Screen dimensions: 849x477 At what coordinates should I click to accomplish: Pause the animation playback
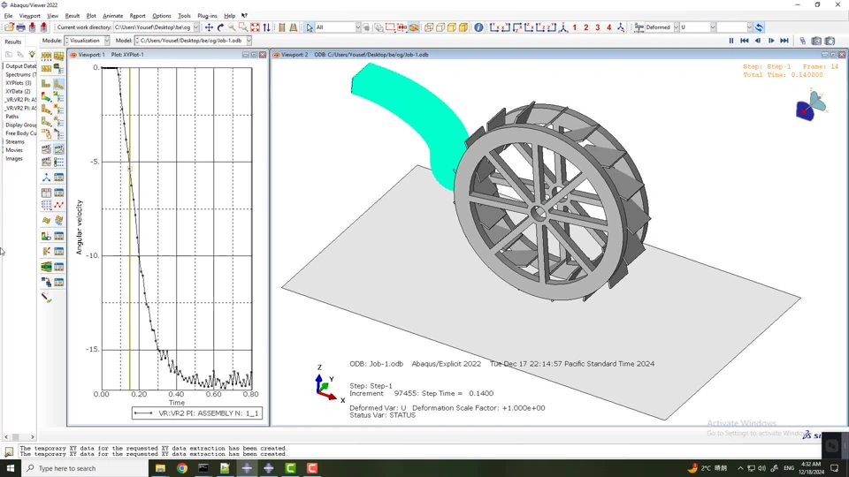point(731,41)
